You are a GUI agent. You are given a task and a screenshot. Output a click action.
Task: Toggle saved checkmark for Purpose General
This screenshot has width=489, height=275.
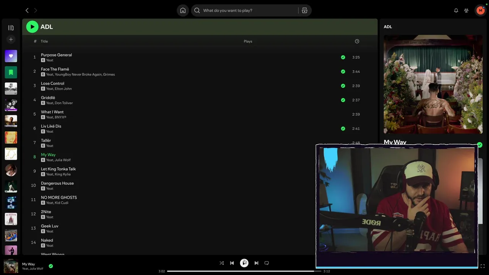[x=343, y=57]
